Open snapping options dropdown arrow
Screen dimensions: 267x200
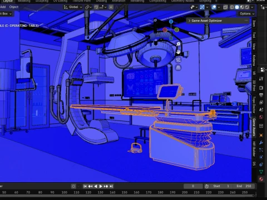coord(103,7)
